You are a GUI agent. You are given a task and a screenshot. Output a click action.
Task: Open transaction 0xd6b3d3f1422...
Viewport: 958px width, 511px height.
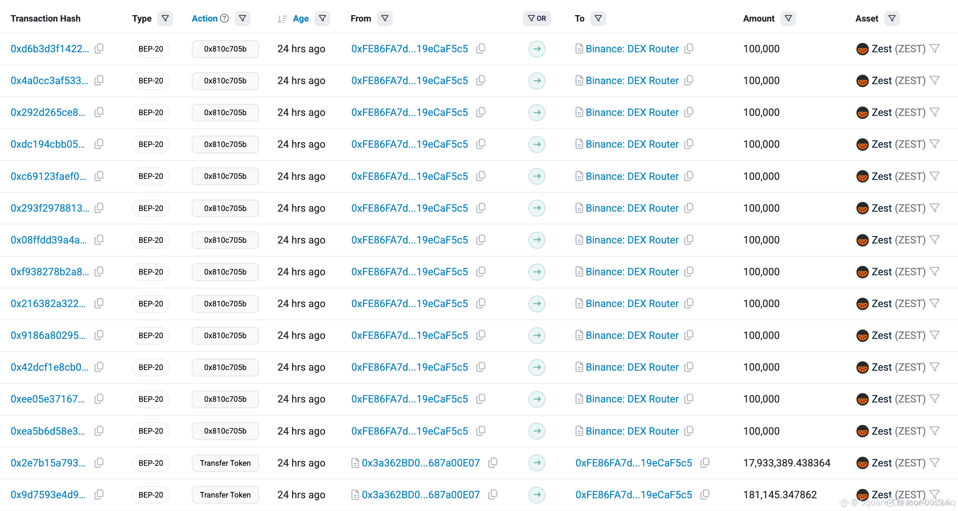(x=50, y=49)
